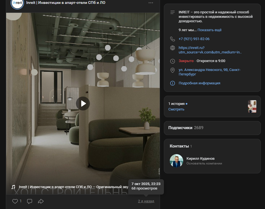Click the music note icon on video
This screenshot has width=265, height=209.
coord(13,187)
